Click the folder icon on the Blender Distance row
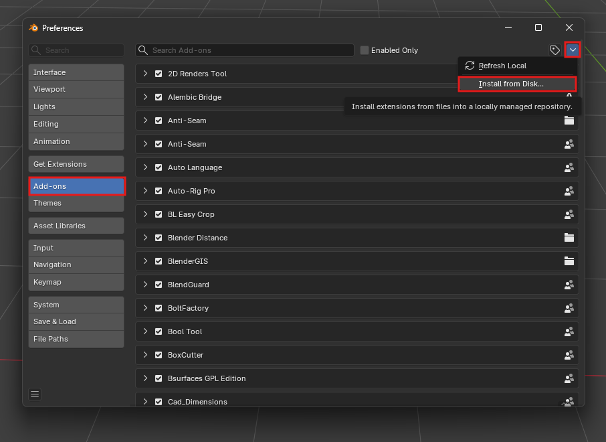Image resolution: width=606 pixels, height=442 pixels. point(569,238)
